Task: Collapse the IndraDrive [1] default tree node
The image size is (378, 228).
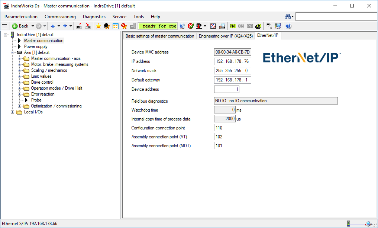Action: tap(6, 35)
